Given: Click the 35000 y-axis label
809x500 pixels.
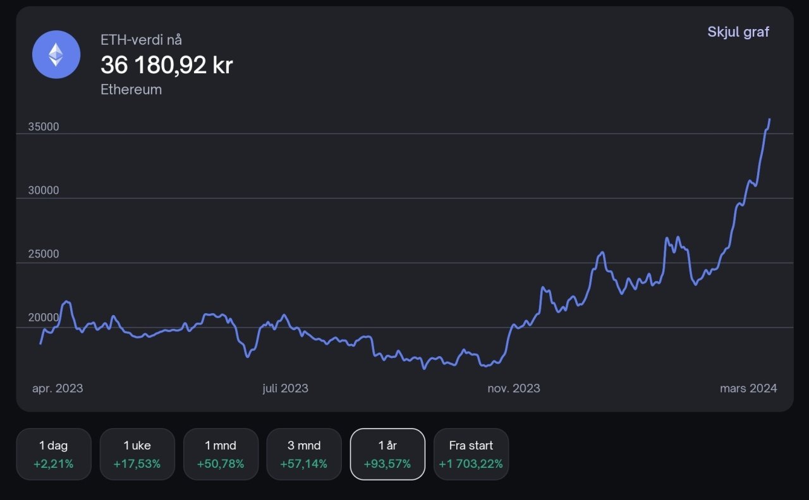Looking at the screenshot, I should 44,127.
